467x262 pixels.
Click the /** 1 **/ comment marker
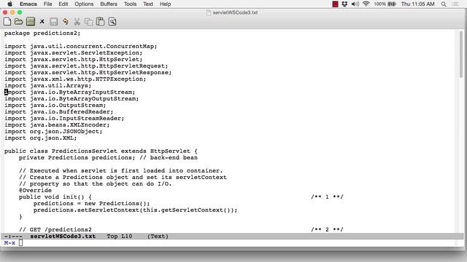(x=327, y=196)
